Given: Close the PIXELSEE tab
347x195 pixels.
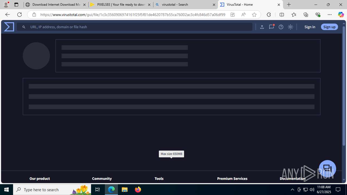Looking at the screenshot, I should (x=149, y=5).
